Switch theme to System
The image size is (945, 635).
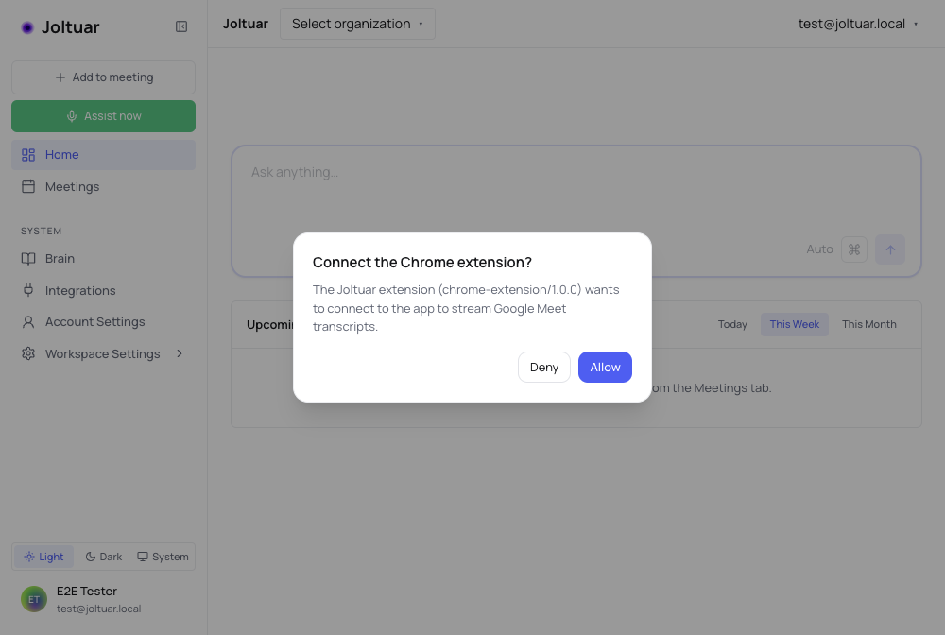(x=163, y=557)
